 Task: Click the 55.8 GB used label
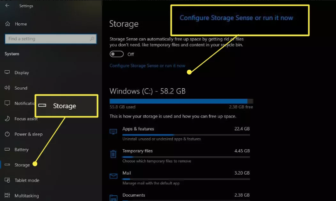(x=122, y=107)
